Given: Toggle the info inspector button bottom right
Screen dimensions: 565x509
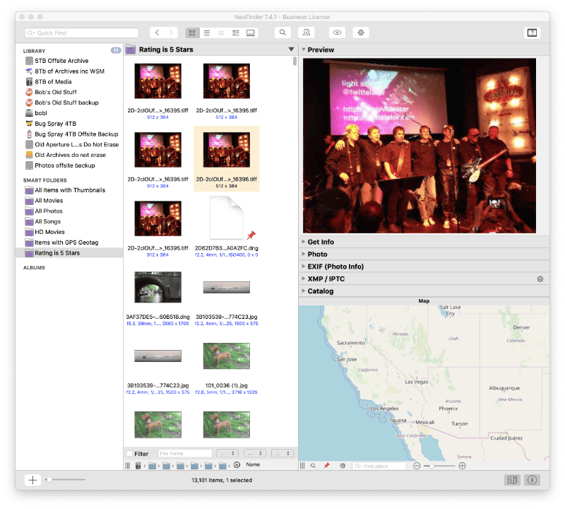Looking at the screenshot, I should click(x=532, y=480).
